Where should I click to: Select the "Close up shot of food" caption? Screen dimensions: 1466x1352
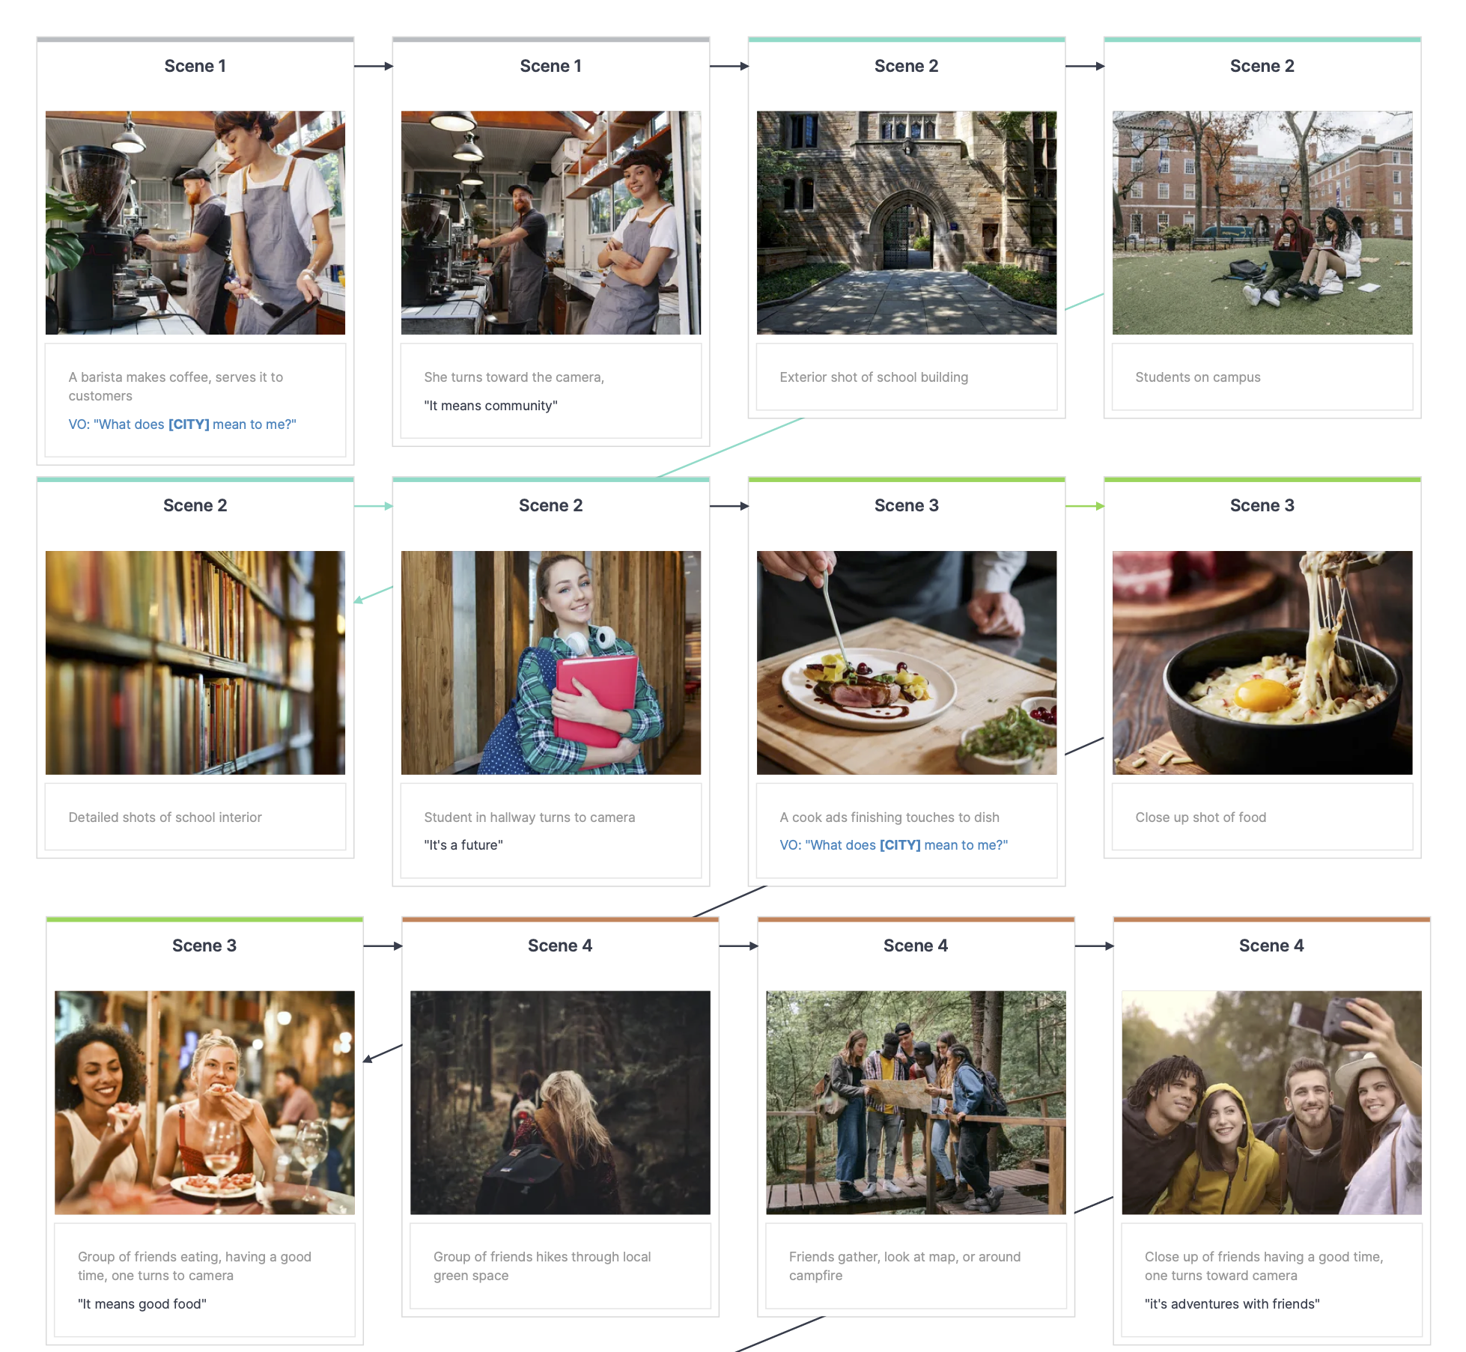point(1200,817)
